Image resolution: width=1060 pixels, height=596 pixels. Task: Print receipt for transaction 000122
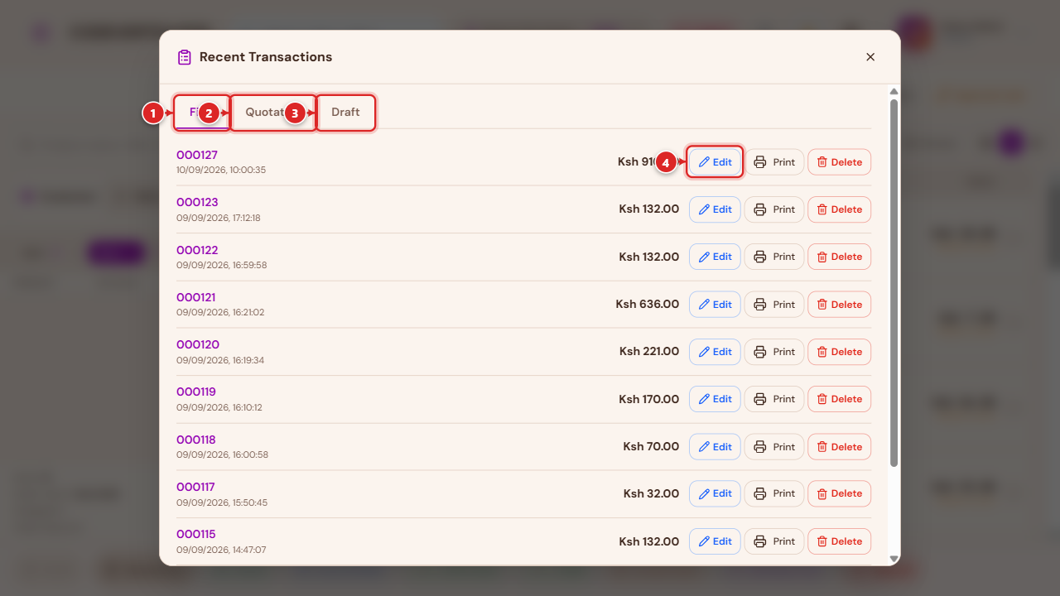[x=774, y=257]
